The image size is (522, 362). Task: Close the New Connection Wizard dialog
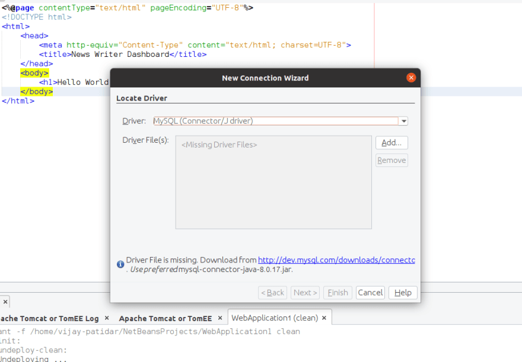[411, 78]
